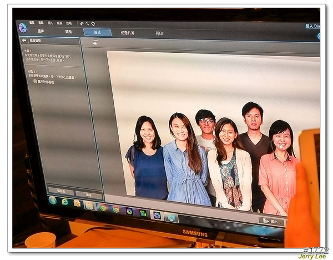This screenshot has height=260, width=333.
Task: Open the 說明 help menu
Action: 69,23
